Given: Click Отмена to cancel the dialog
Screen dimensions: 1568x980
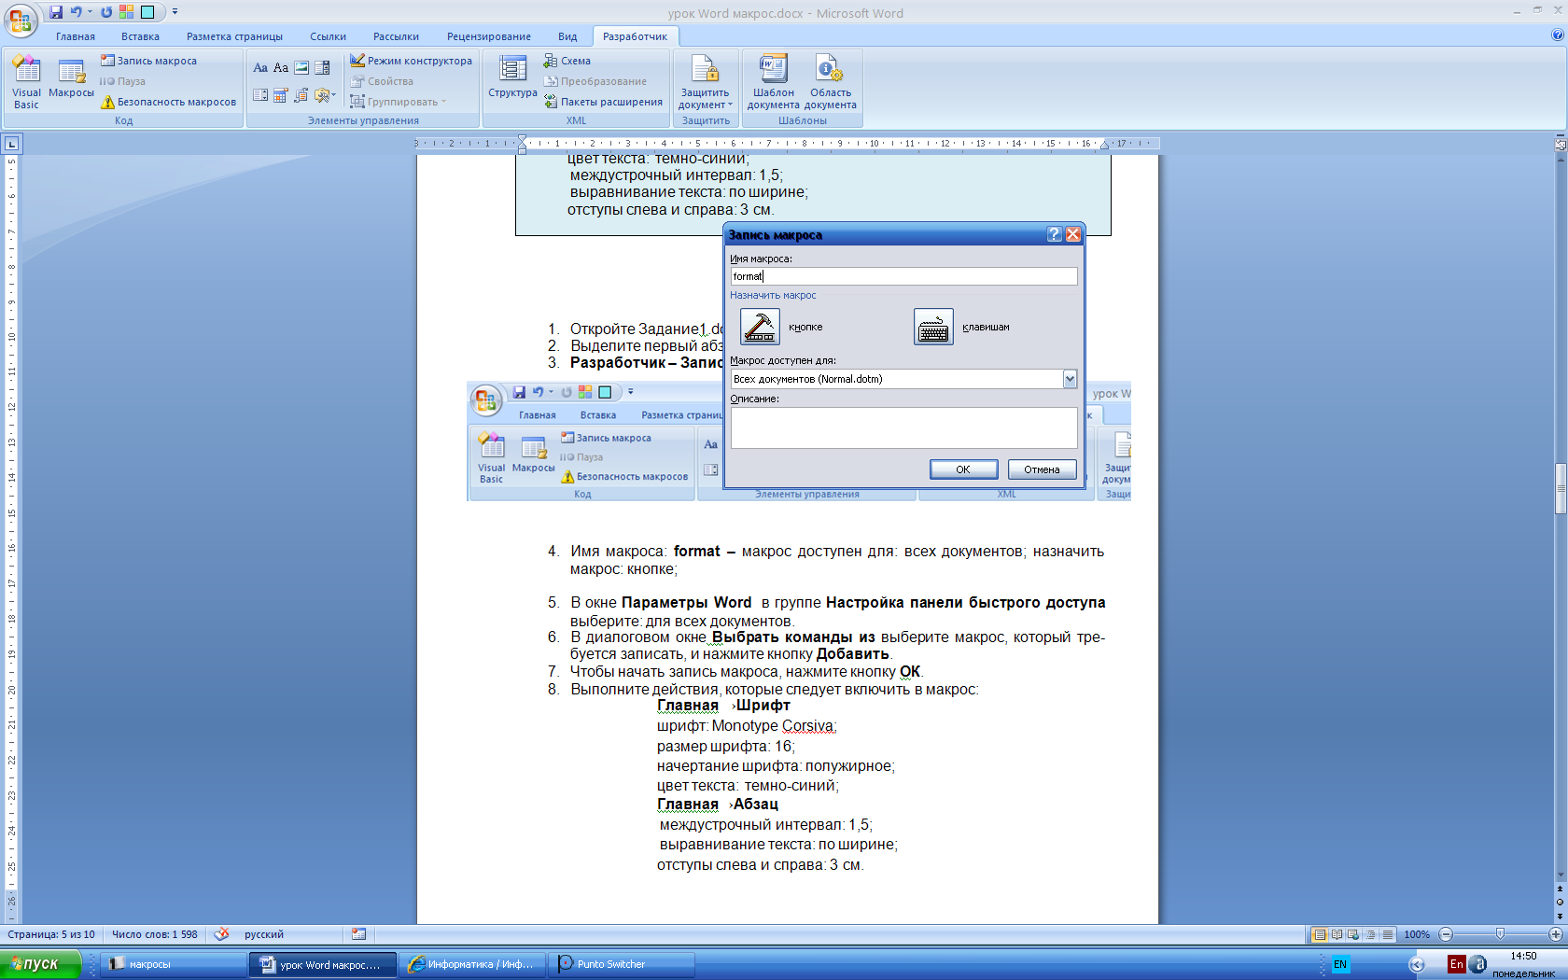Looking at the screenshot, I should coord(1042,469).
